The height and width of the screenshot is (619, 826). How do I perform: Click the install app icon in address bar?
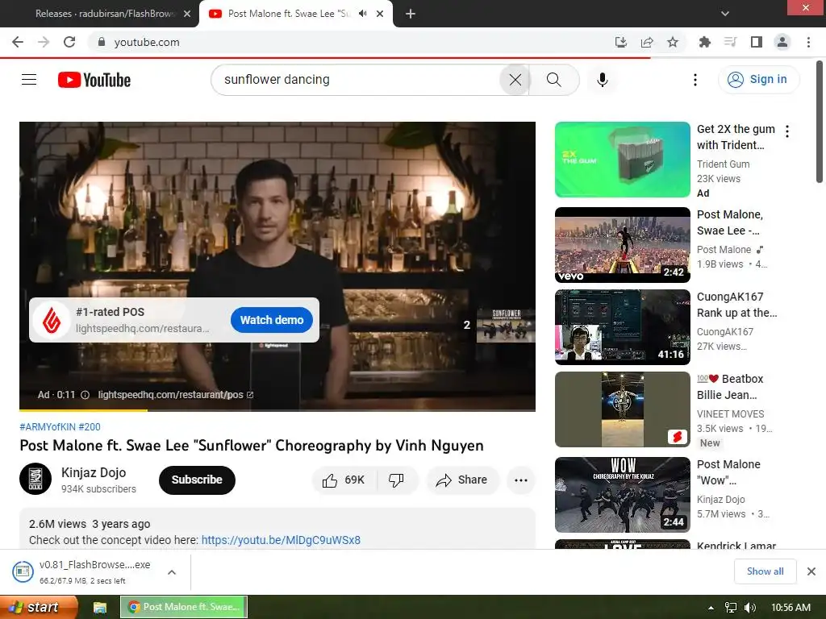point(621,42)
